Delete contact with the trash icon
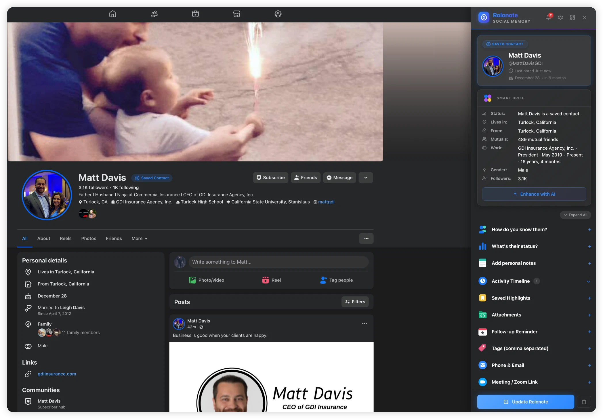This screenshot has height=419, width=603. (584, 402)
